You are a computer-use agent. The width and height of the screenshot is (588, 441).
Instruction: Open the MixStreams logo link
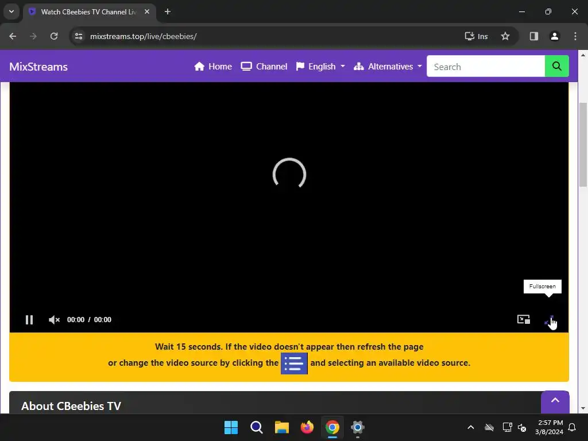coord(38,67)
